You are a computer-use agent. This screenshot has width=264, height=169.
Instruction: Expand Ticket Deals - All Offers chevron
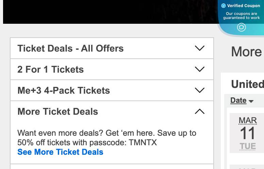click(200, 48)
